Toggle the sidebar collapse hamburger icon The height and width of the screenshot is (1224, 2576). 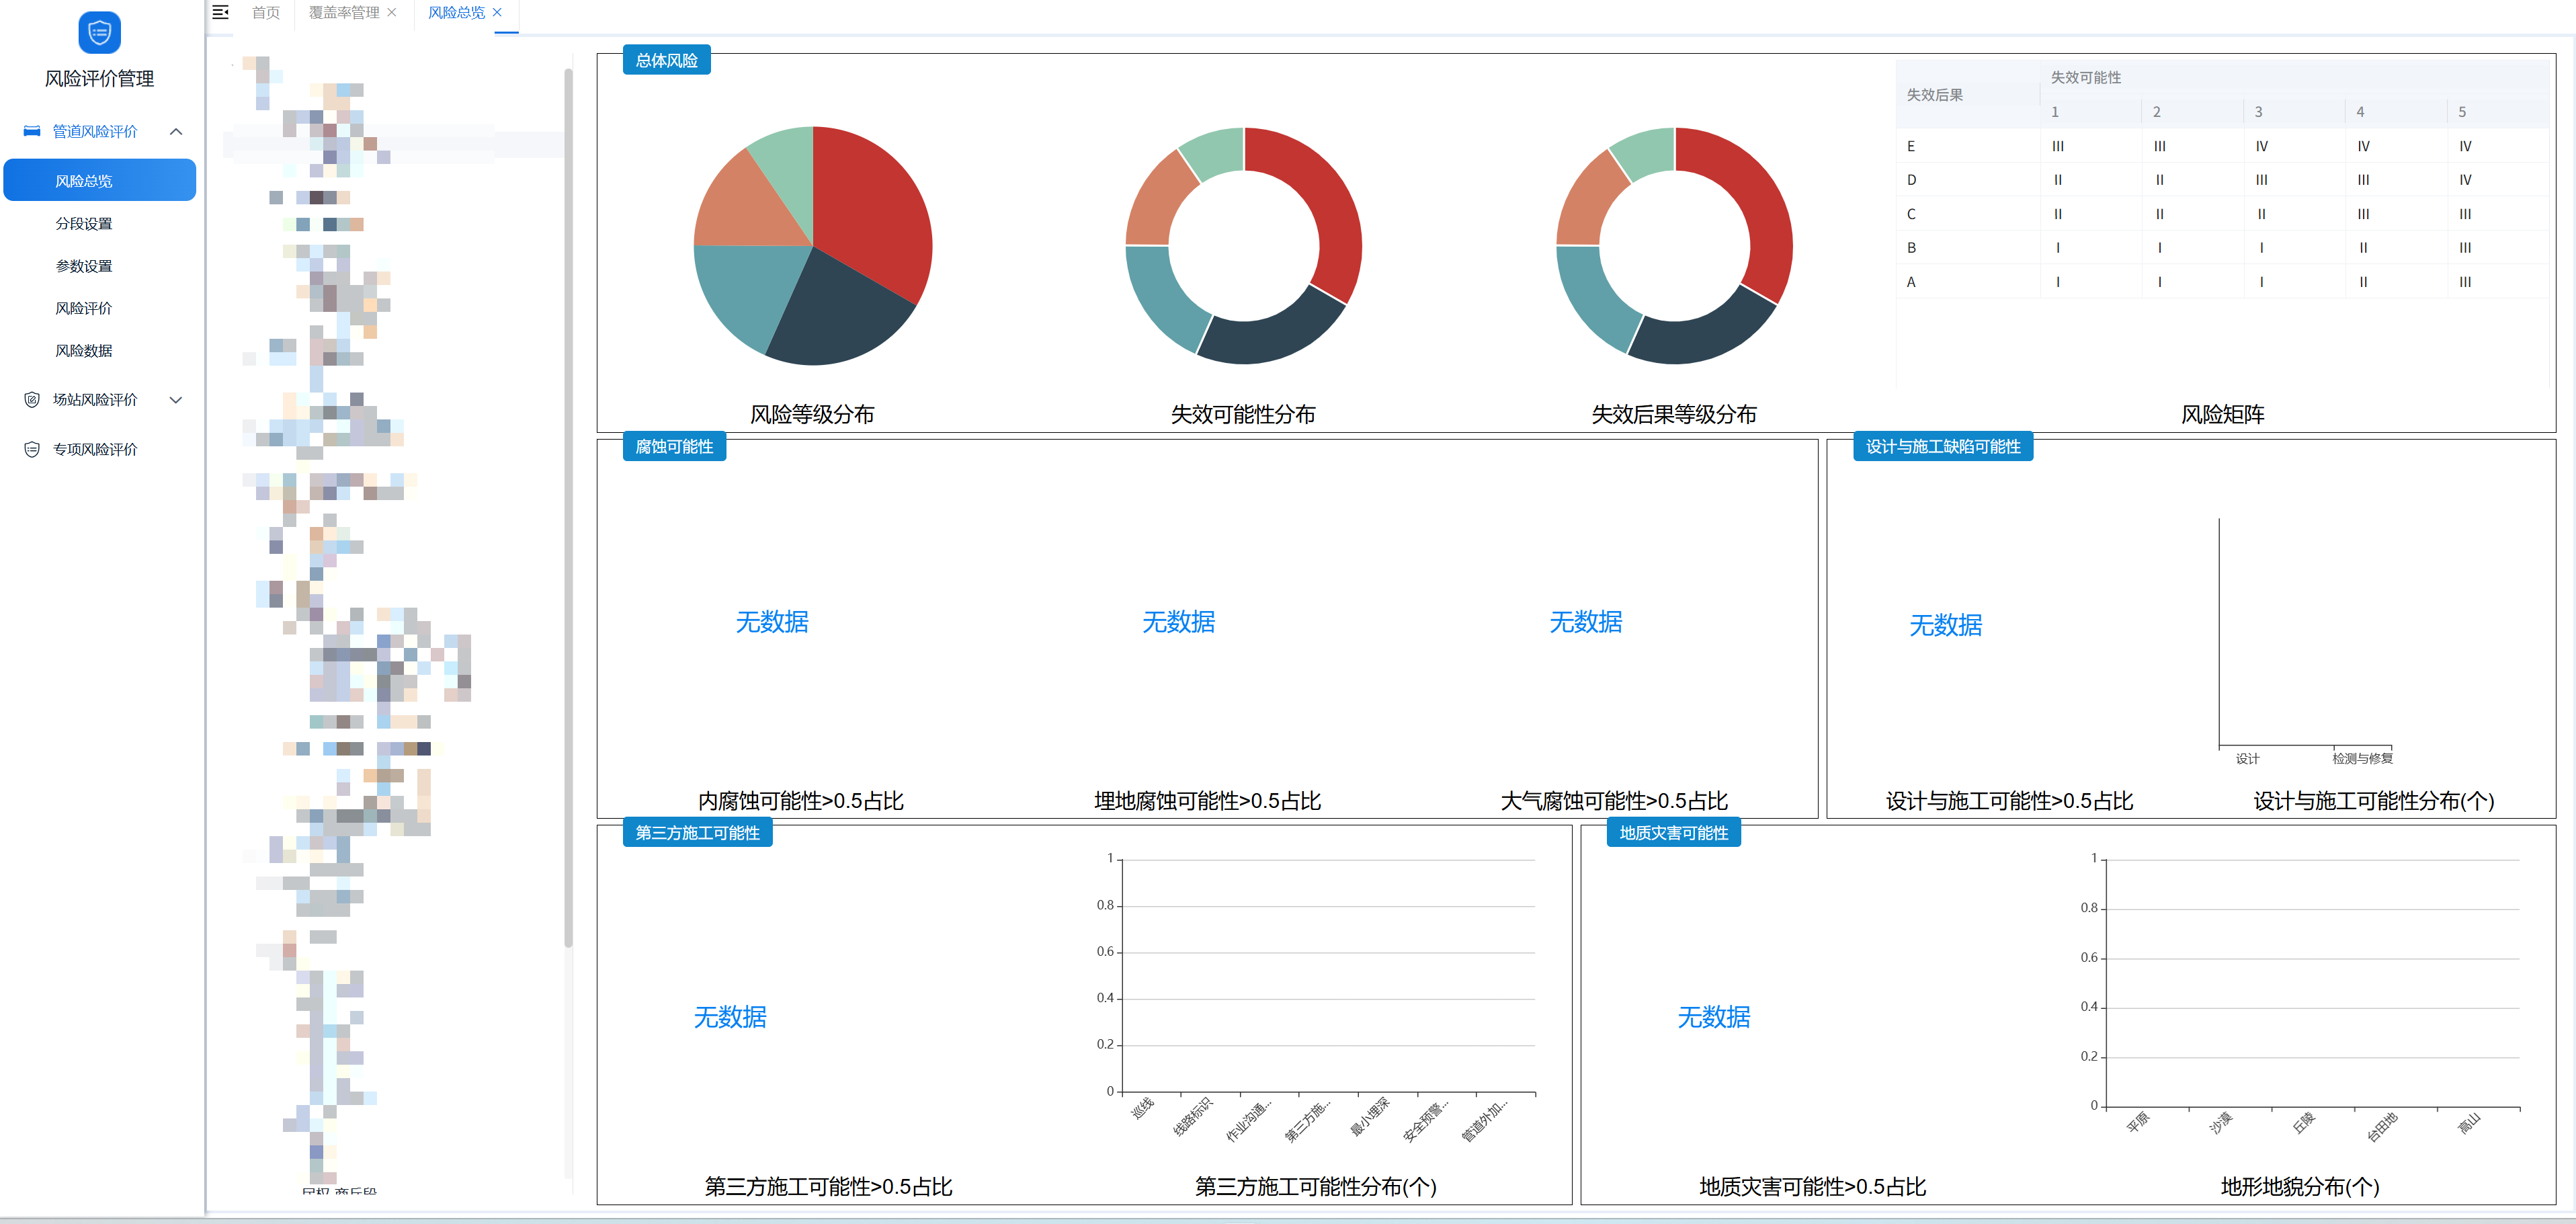coord(221,12)
